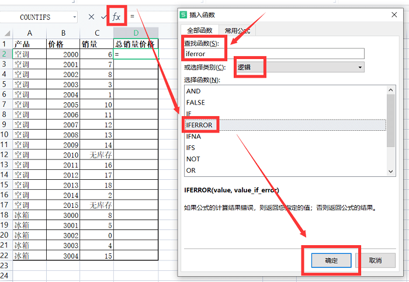Close the 插入函数 dialog
409x282 pixels.
pos(394,15)
